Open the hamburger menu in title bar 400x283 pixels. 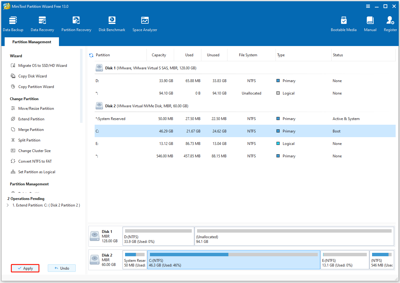tap(368, 6)
